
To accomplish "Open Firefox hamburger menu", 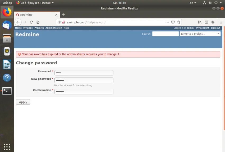I will pos(221,22).
